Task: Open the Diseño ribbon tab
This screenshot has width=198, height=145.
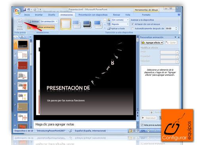Action: point(51,15)
